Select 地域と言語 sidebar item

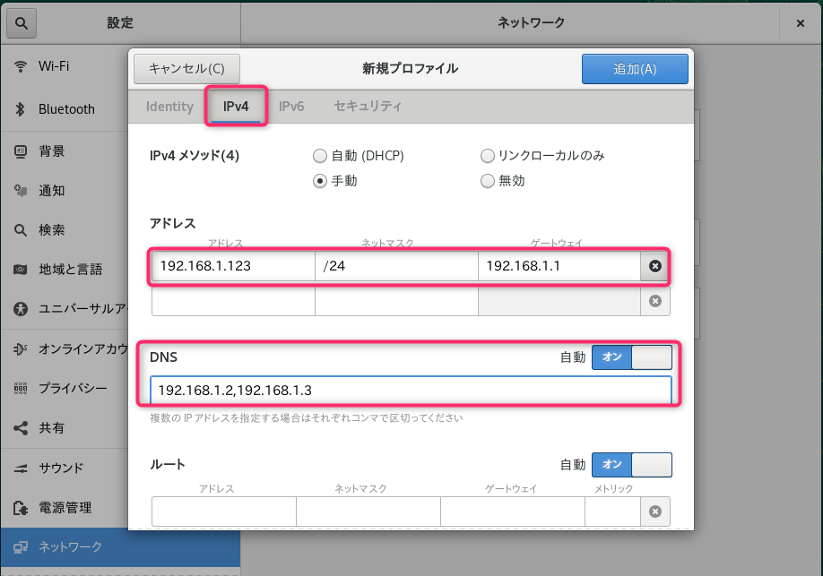(x=64, y=270)
